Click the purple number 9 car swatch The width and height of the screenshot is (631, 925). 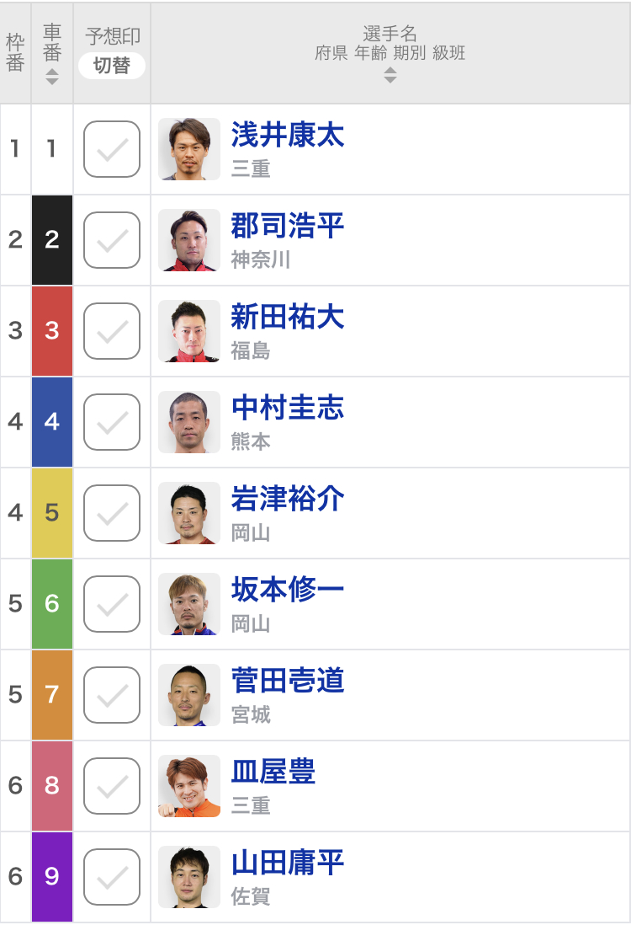[x=52, y=877]
